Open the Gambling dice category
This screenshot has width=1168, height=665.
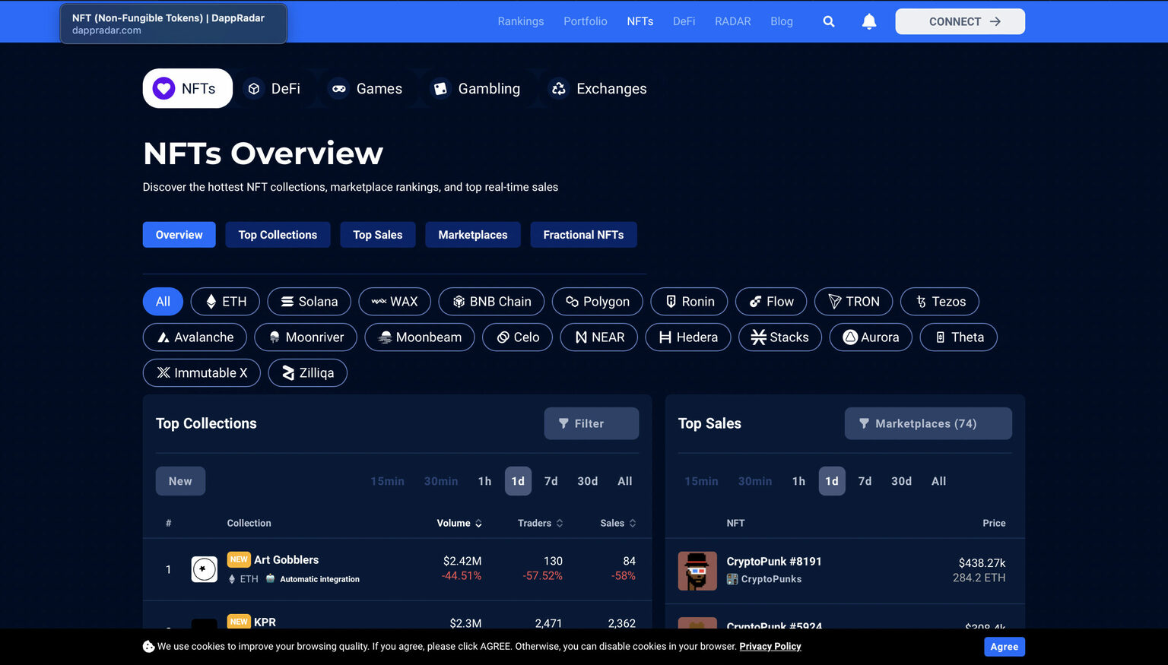coord(440,89)
